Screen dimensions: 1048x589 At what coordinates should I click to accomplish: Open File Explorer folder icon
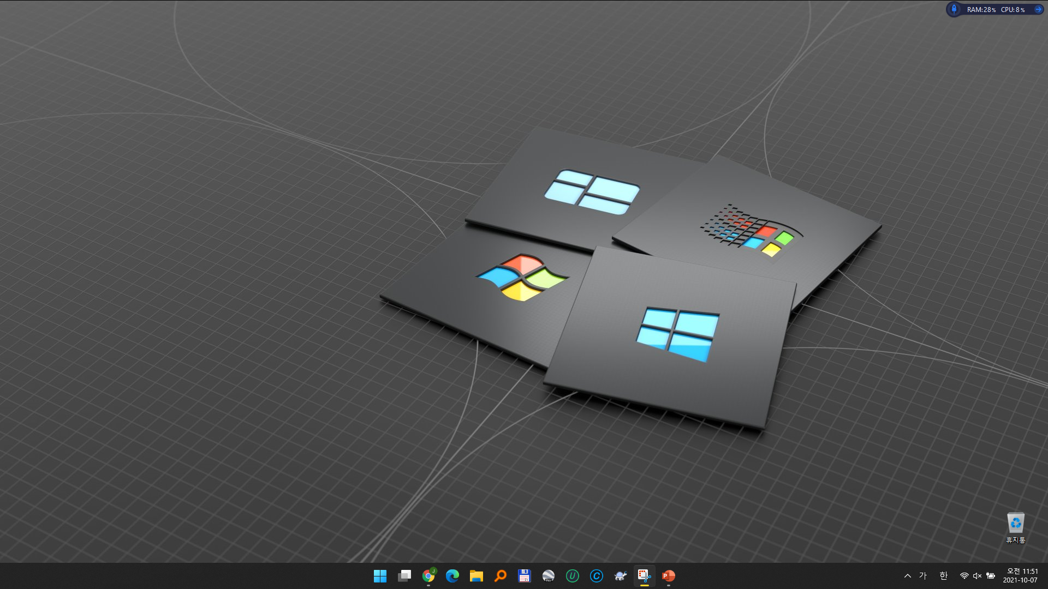(x=477, y=576)
